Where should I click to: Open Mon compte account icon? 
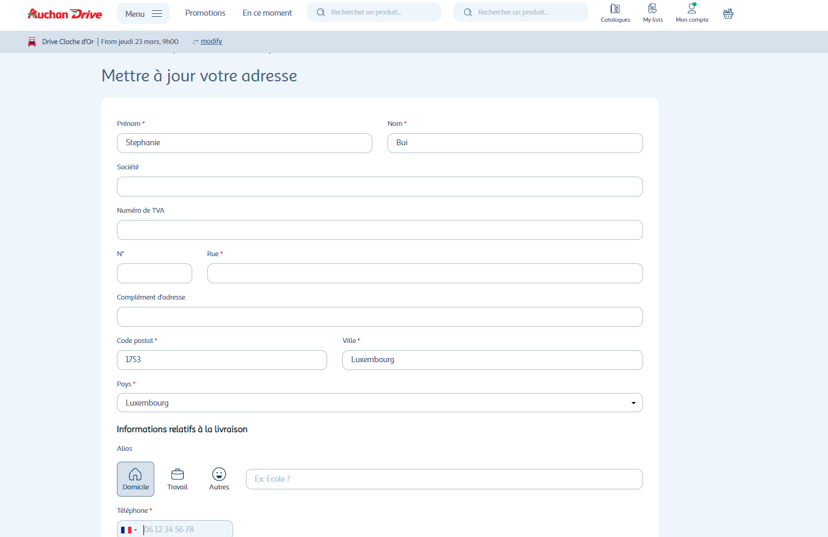click(x=692, y=13)
